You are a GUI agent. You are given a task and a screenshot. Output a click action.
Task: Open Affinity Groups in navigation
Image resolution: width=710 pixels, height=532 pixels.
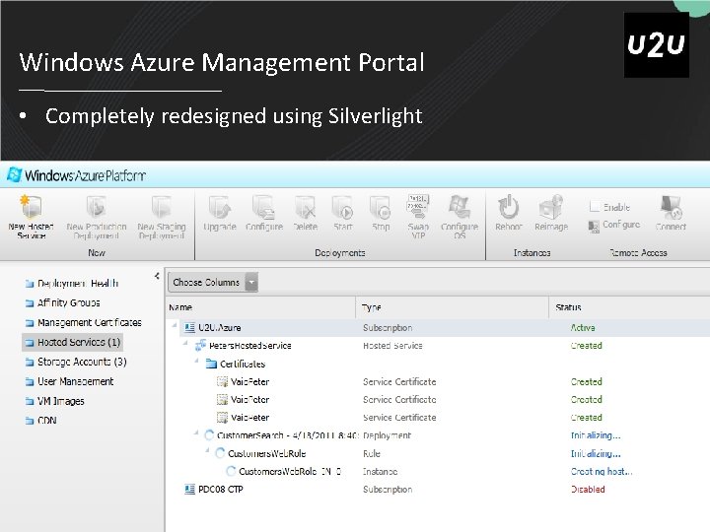[x=62, y=302]
